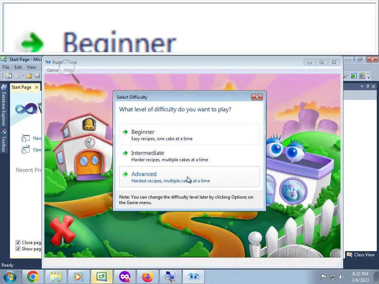Screen dimensions: 379x284
Task: Open the Edit menu in Visual Studio
Action: pos(18,67)
